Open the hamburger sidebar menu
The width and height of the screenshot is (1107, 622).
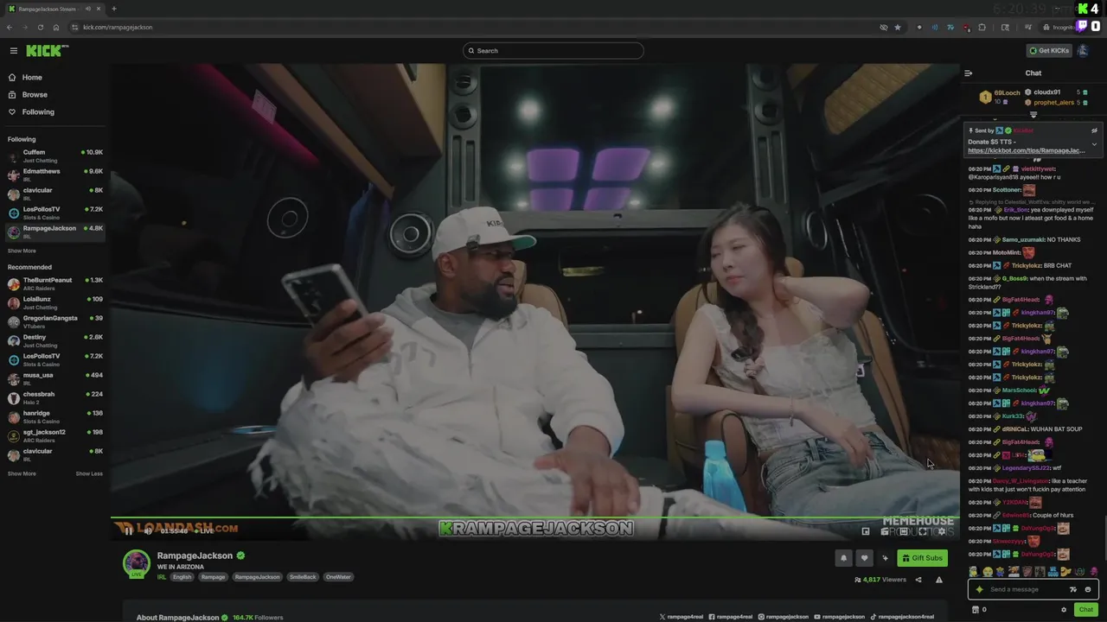(x=13, y=51)
